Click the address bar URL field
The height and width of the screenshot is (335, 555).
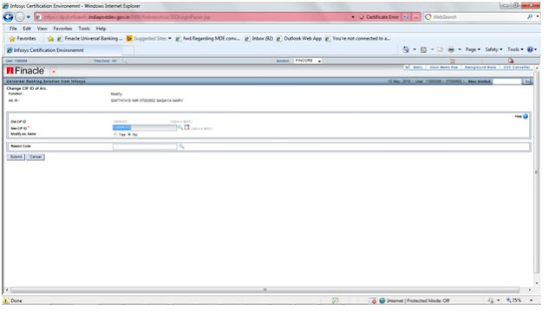[193, 17]
